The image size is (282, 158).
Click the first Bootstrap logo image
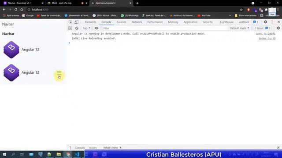click(11, 50)
